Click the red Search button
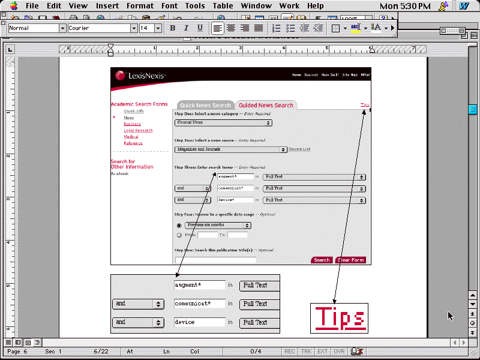 322,260
